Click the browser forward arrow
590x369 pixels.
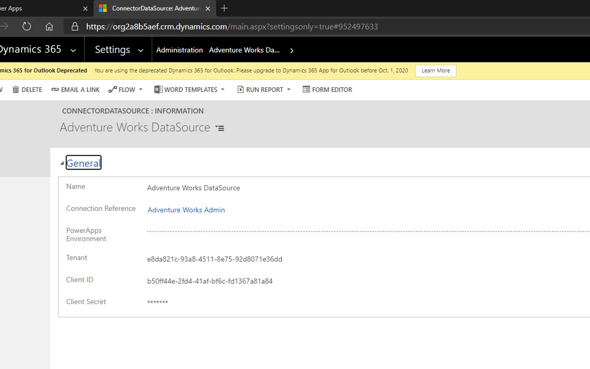click(x=4, y=26)
